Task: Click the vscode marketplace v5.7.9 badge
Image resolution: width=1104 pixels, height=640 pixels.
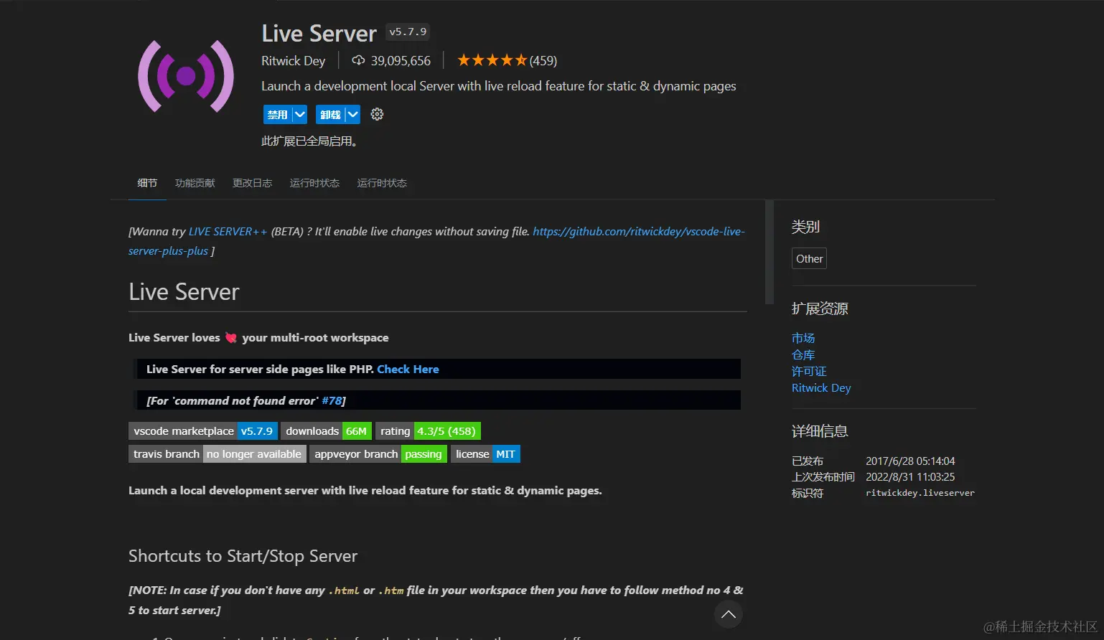Action: 203,430
